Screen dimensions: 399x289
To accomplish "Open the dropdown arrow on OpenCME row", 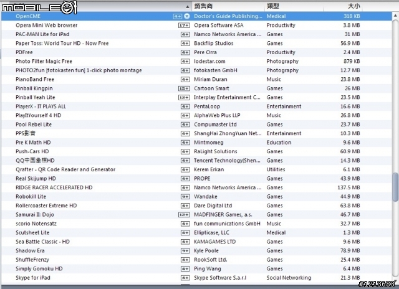I will pos(187,16).
